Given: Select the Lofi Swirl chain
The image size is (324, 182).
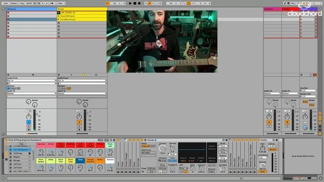Looking at the screenshot, I should (x=20, y=167).
